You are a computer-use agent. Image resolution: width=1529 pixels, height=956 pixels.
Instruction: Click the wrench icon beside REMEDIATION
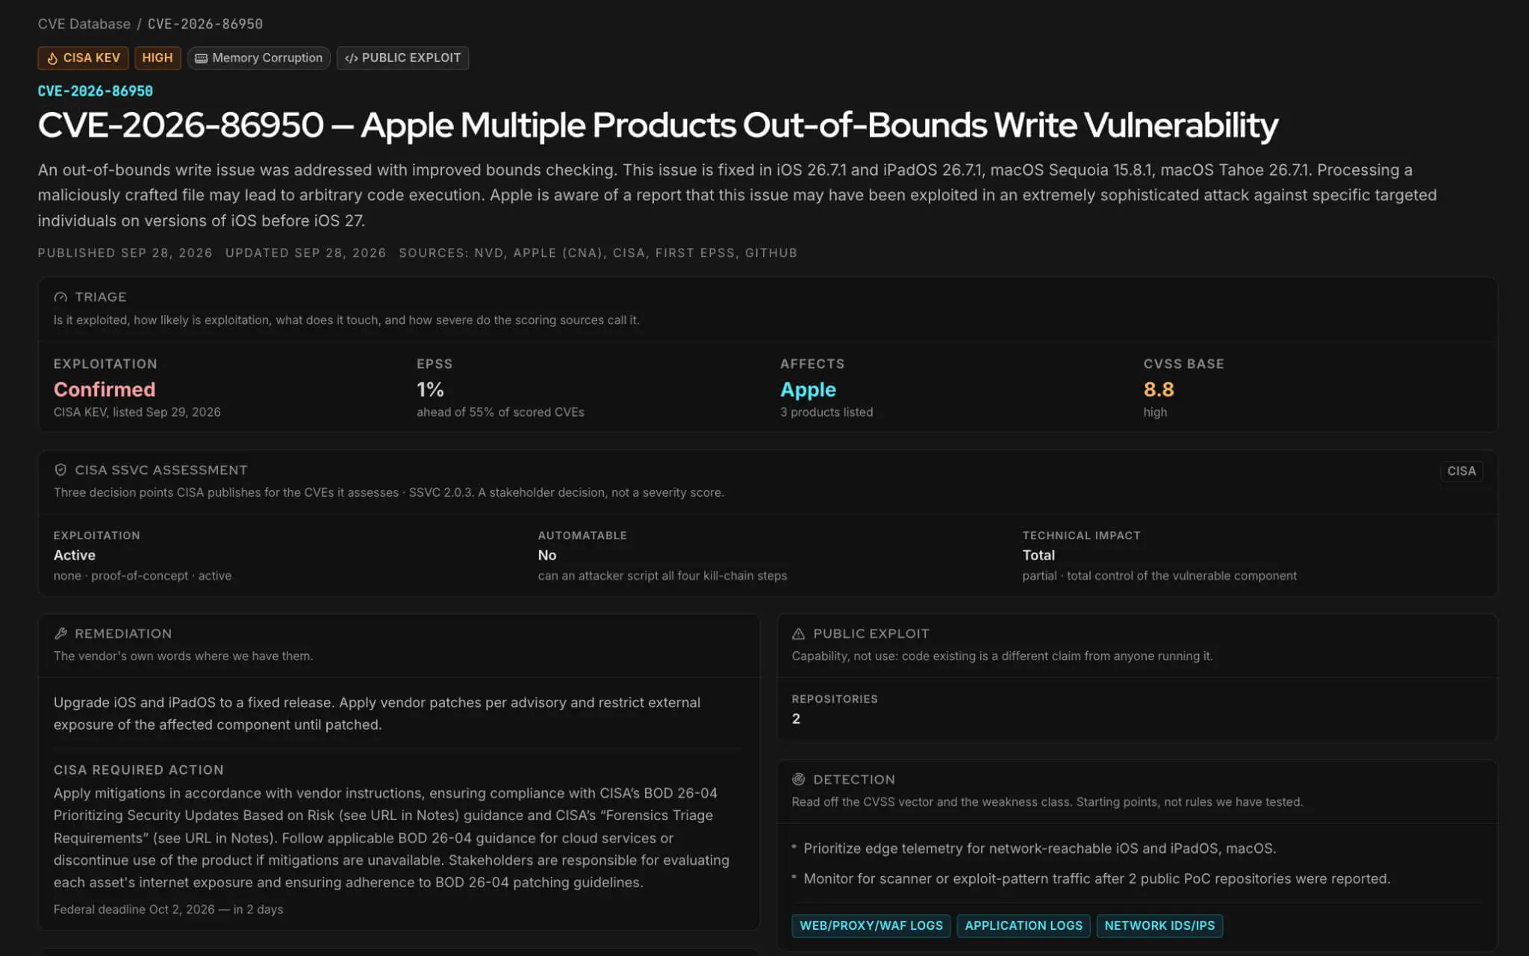coord(60,633)
